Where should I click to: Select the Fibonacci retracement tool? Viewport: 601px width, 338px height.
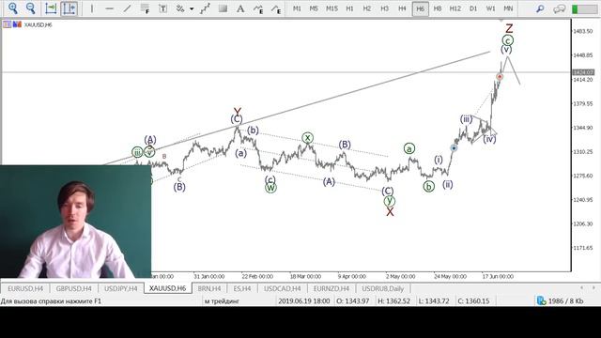(145, 8)
